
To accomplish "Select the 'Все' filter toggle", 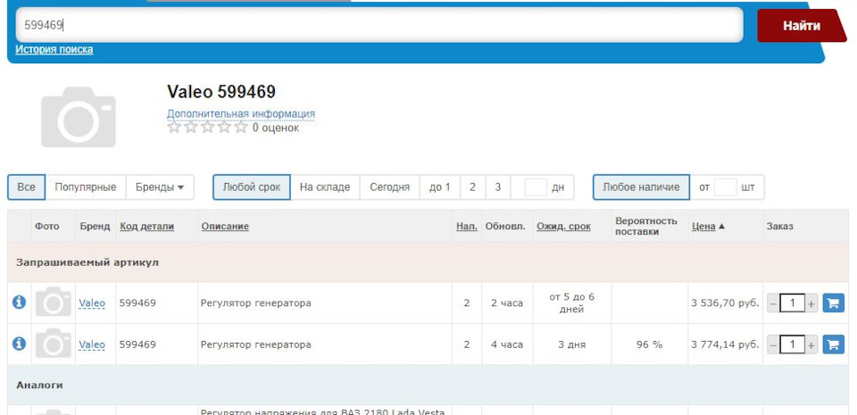I will pos(27,187).
